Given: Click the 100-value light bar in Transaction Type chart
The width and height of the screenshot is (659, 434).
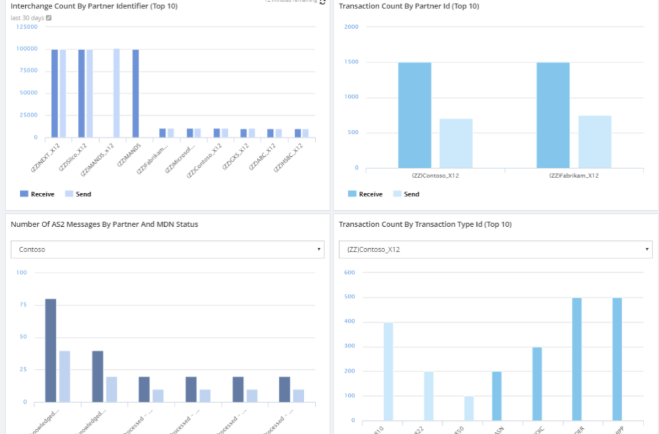Looking at the screenshot, I should (x=469, y=408).
